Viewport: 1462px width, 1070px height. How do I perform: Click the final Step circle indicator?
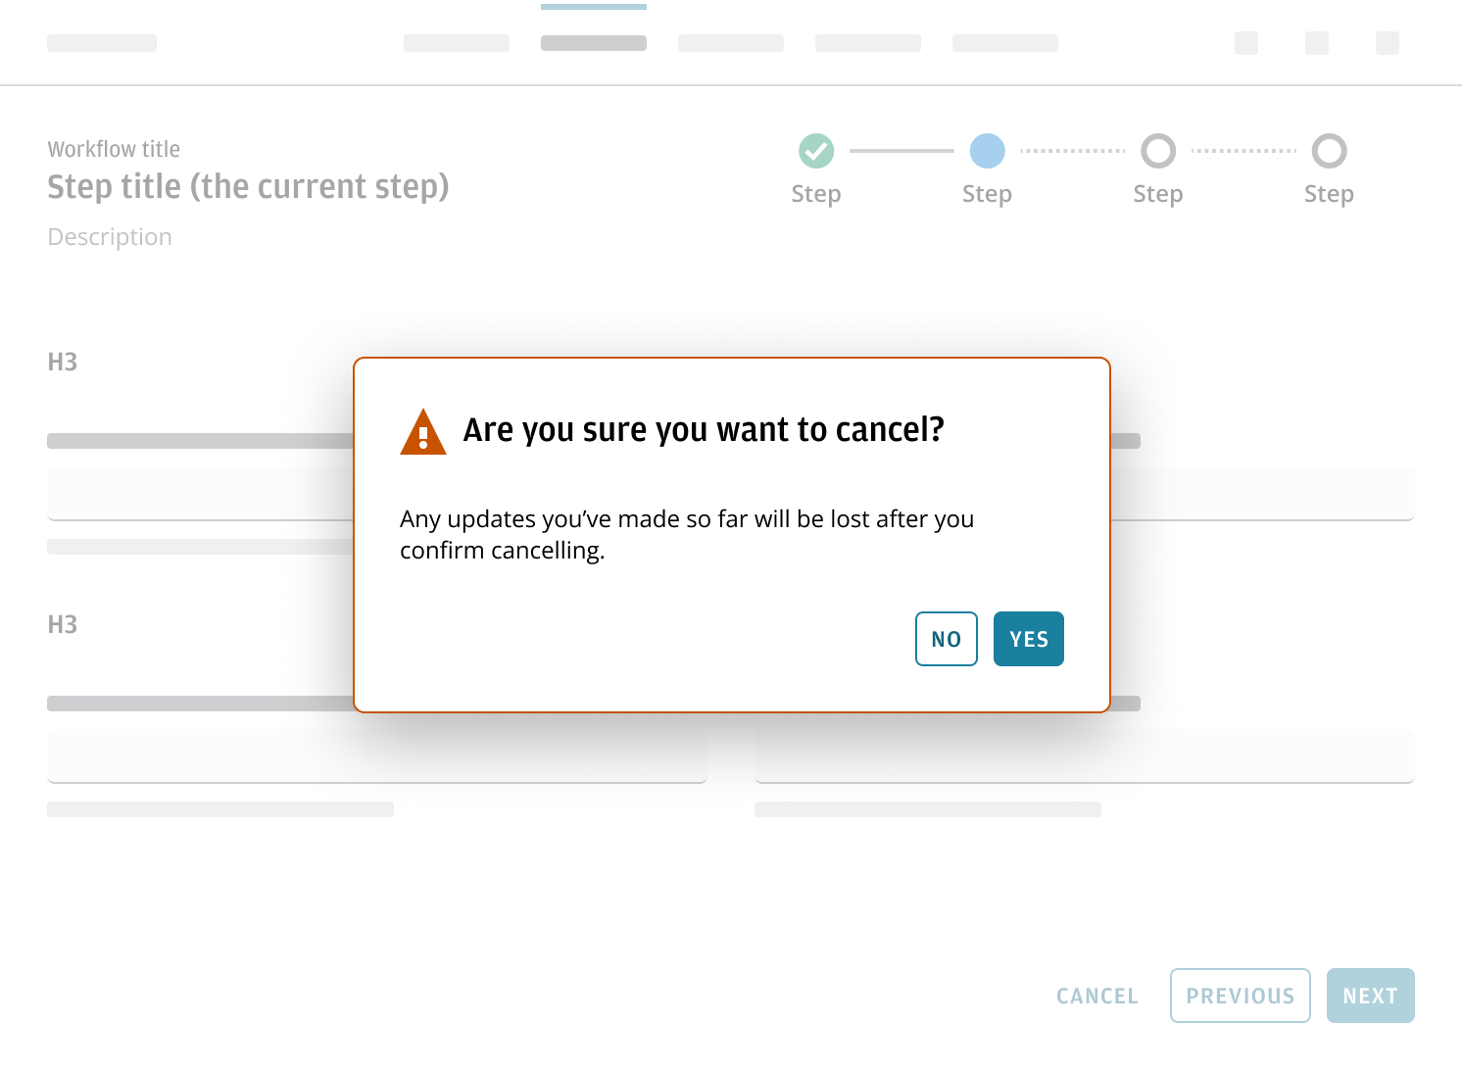point(1329,151)
